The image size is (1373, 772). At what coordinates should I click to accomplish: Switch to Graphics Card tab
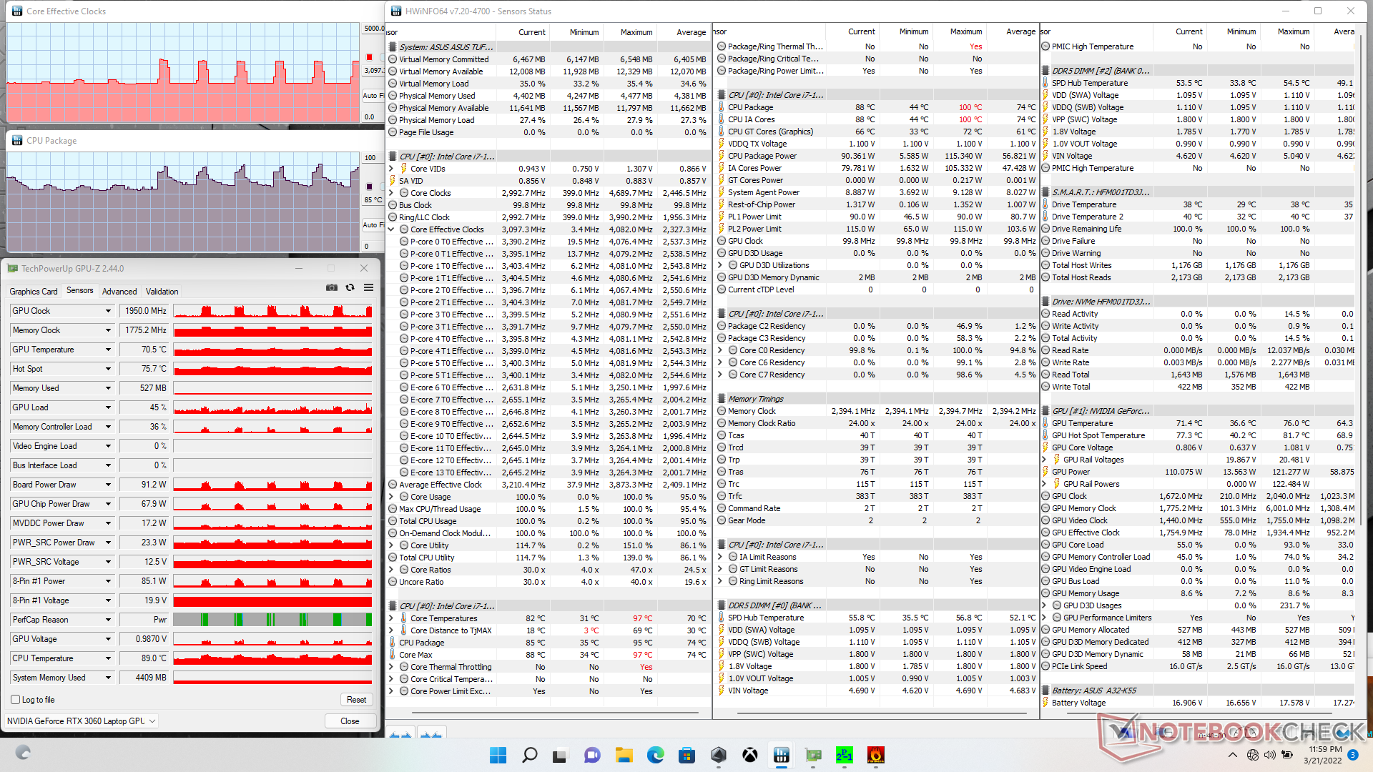33,291
